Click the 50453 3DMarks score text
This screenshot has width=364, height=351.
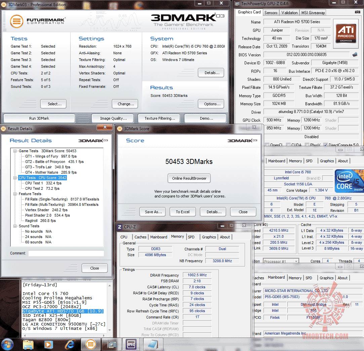[x=189, y=161]
